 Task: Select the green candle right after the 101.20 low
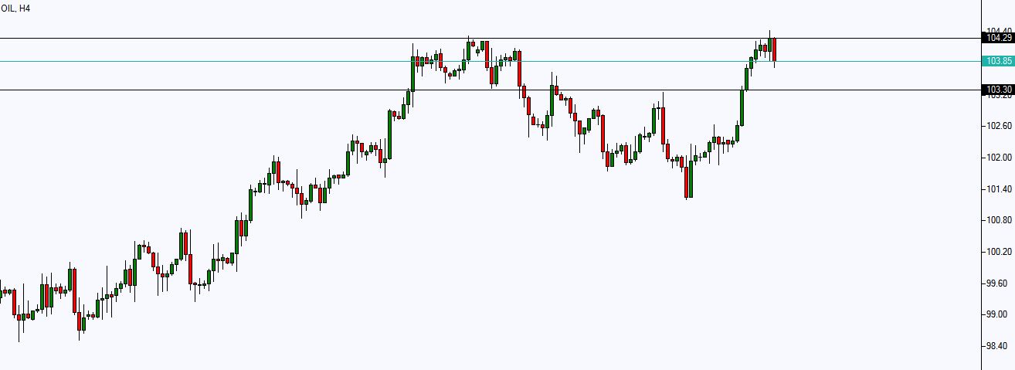(691, 180)
